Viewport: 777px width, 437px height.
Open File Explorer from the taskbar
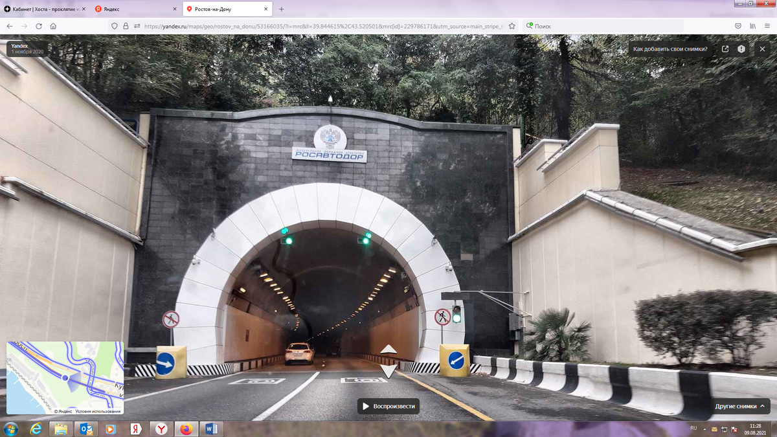60,429
